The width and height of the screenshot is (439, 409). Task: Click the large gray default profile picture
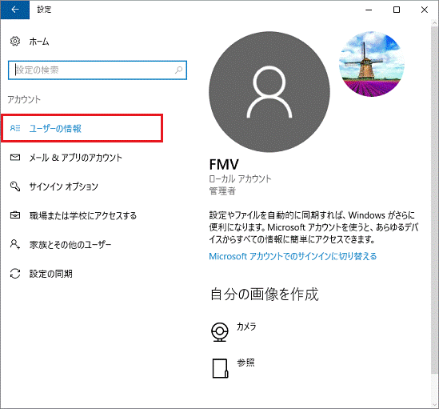(x=269, y=92)
